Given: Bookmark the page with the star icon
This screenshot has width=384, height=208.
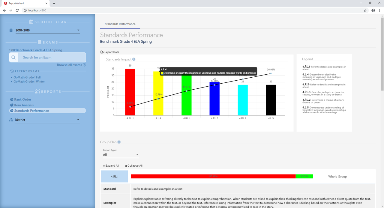Looking at the screenshot, I should [365, 10].
